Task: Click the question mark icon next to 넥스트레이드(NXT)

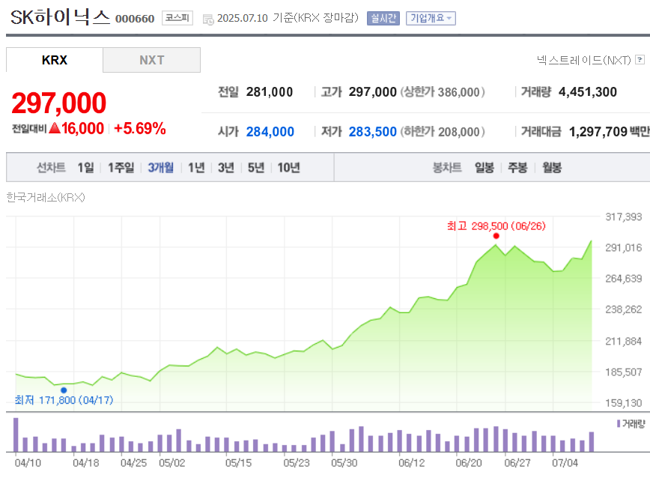Action: (x=640, y=60)
